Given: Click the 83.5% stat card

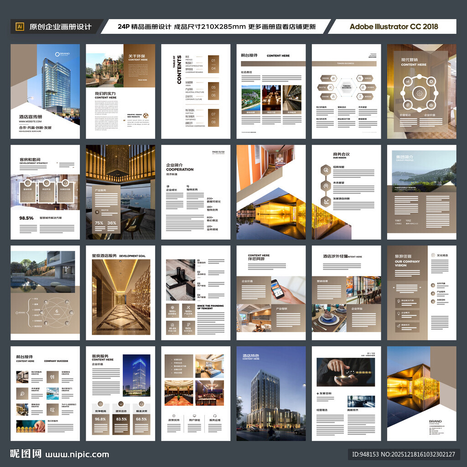Looking at the screenshot, I should tap(121, 424).
